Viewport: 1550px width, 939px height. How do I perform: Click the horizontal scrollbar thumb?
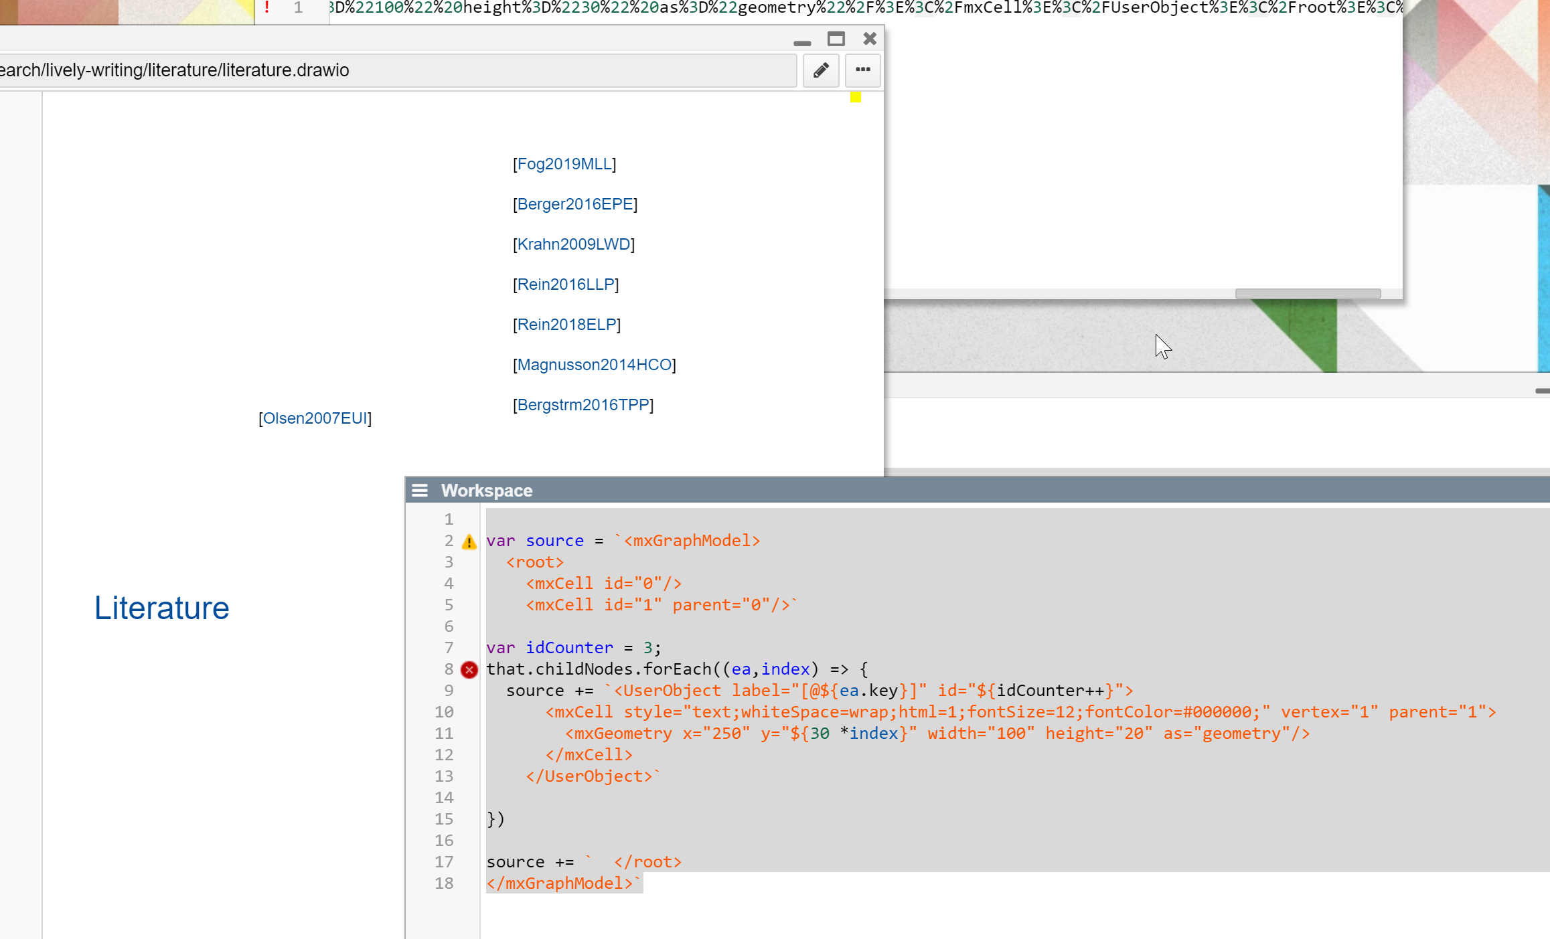point(1307,294)
